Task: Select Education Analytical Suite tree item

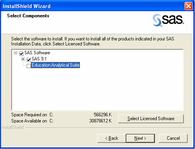Action: pyautogui.click(x=56, y=65)
